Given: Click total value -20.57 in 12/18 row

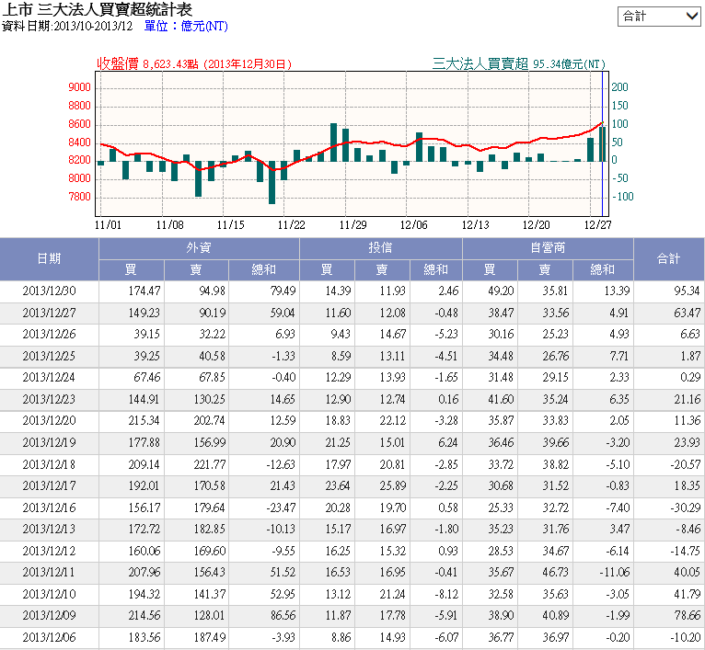Looking at the screenshot, I should point(685,464).
